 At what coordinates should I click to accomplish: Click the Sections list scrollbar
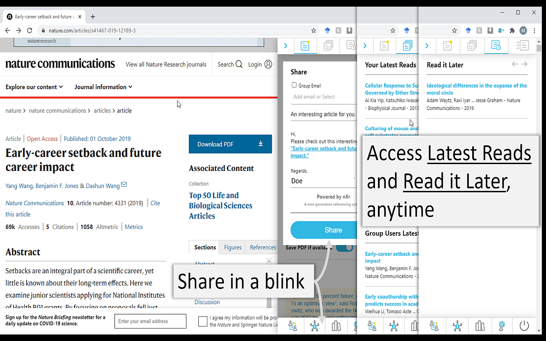(269, 283)
